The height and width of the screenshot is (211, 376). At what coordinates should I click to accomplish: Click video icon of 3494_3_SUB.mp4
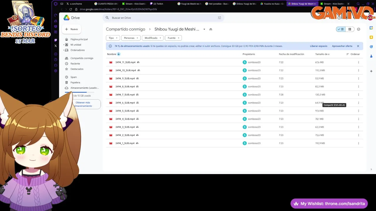click(x=111, y=127)
